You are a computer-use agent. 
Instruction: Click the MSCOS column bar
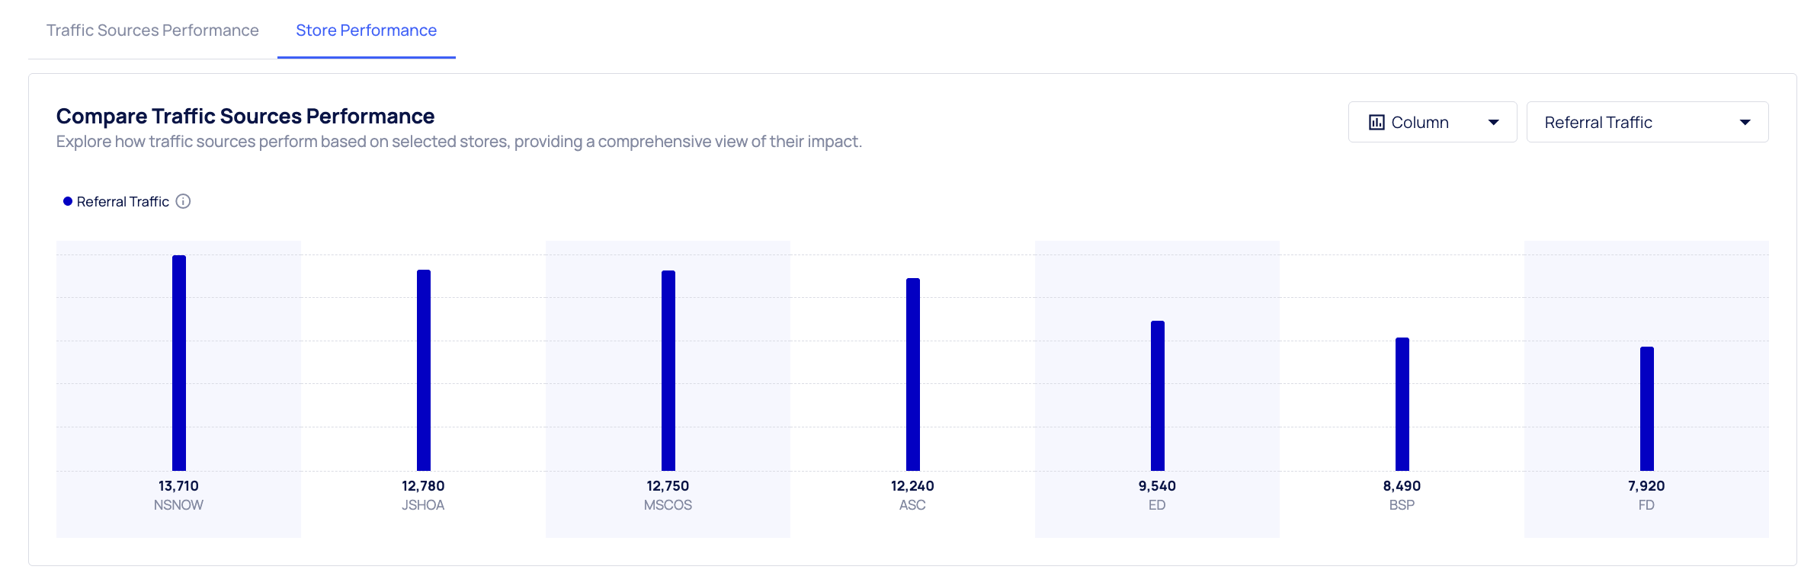click(668, 370)
